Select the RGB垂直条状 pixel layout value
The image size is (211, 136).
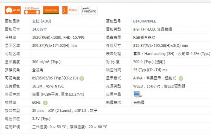pyautogui.click(x=144, y=37)
